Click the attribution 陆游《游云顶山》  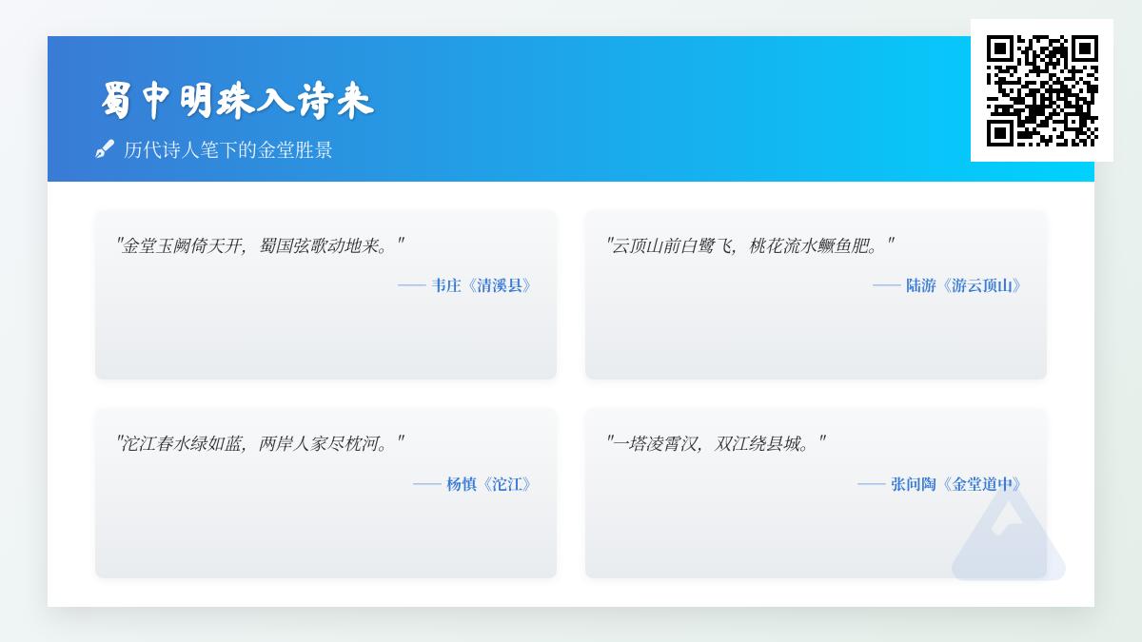coord(947,285)
